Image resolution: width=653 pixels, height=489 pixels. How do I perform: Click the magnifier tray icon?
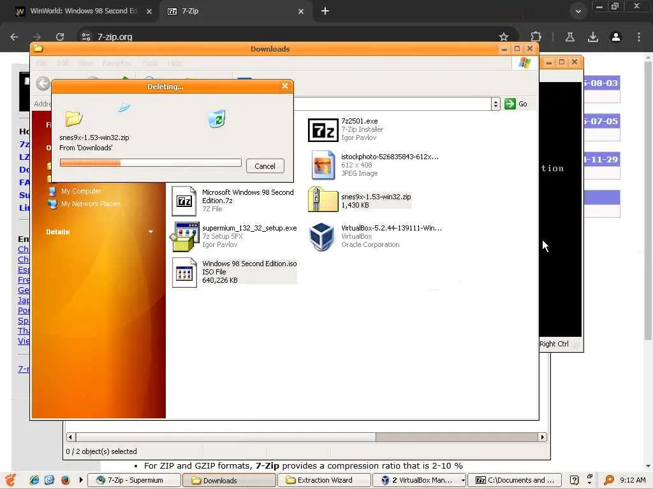pyautogui.click(x=608, y=480)
